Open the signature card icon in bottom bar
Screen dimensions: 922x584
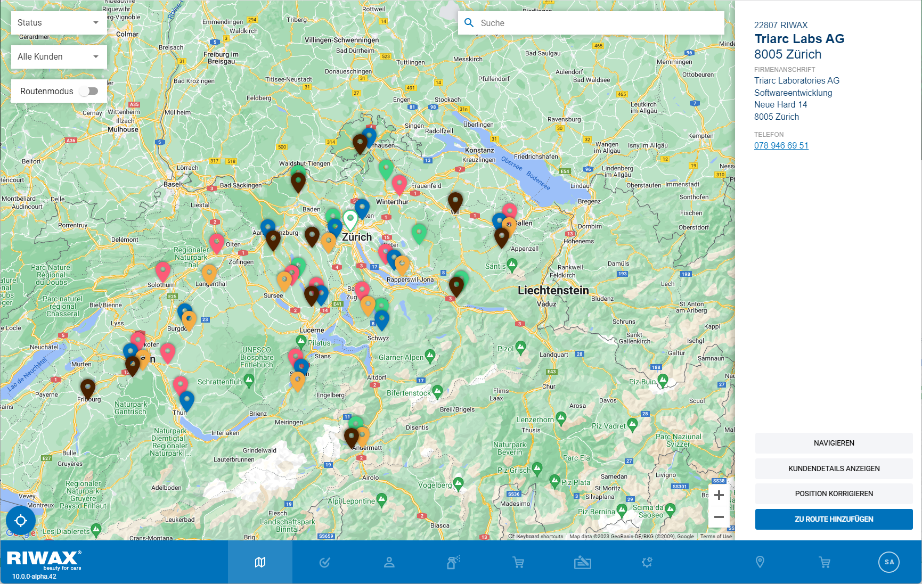point(583,562)
